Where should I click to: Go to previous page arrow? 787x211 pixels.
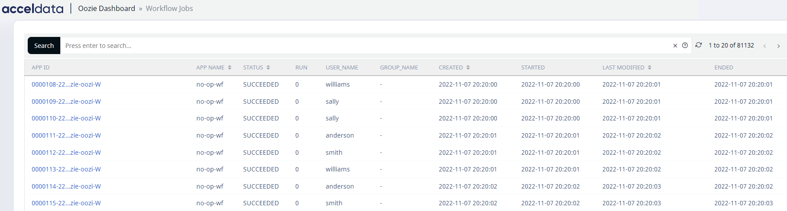coord(765,46)
